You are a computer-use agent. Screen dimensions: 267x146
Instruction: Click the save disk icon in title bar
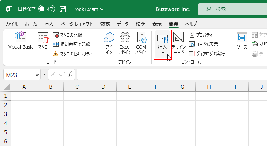tap(63, 9)
